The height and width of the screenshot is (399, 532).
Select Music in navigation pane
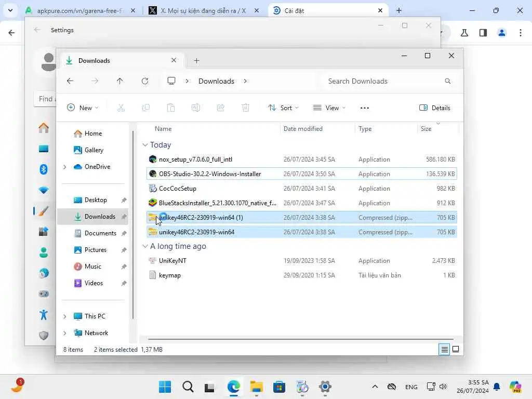[92, 267]
